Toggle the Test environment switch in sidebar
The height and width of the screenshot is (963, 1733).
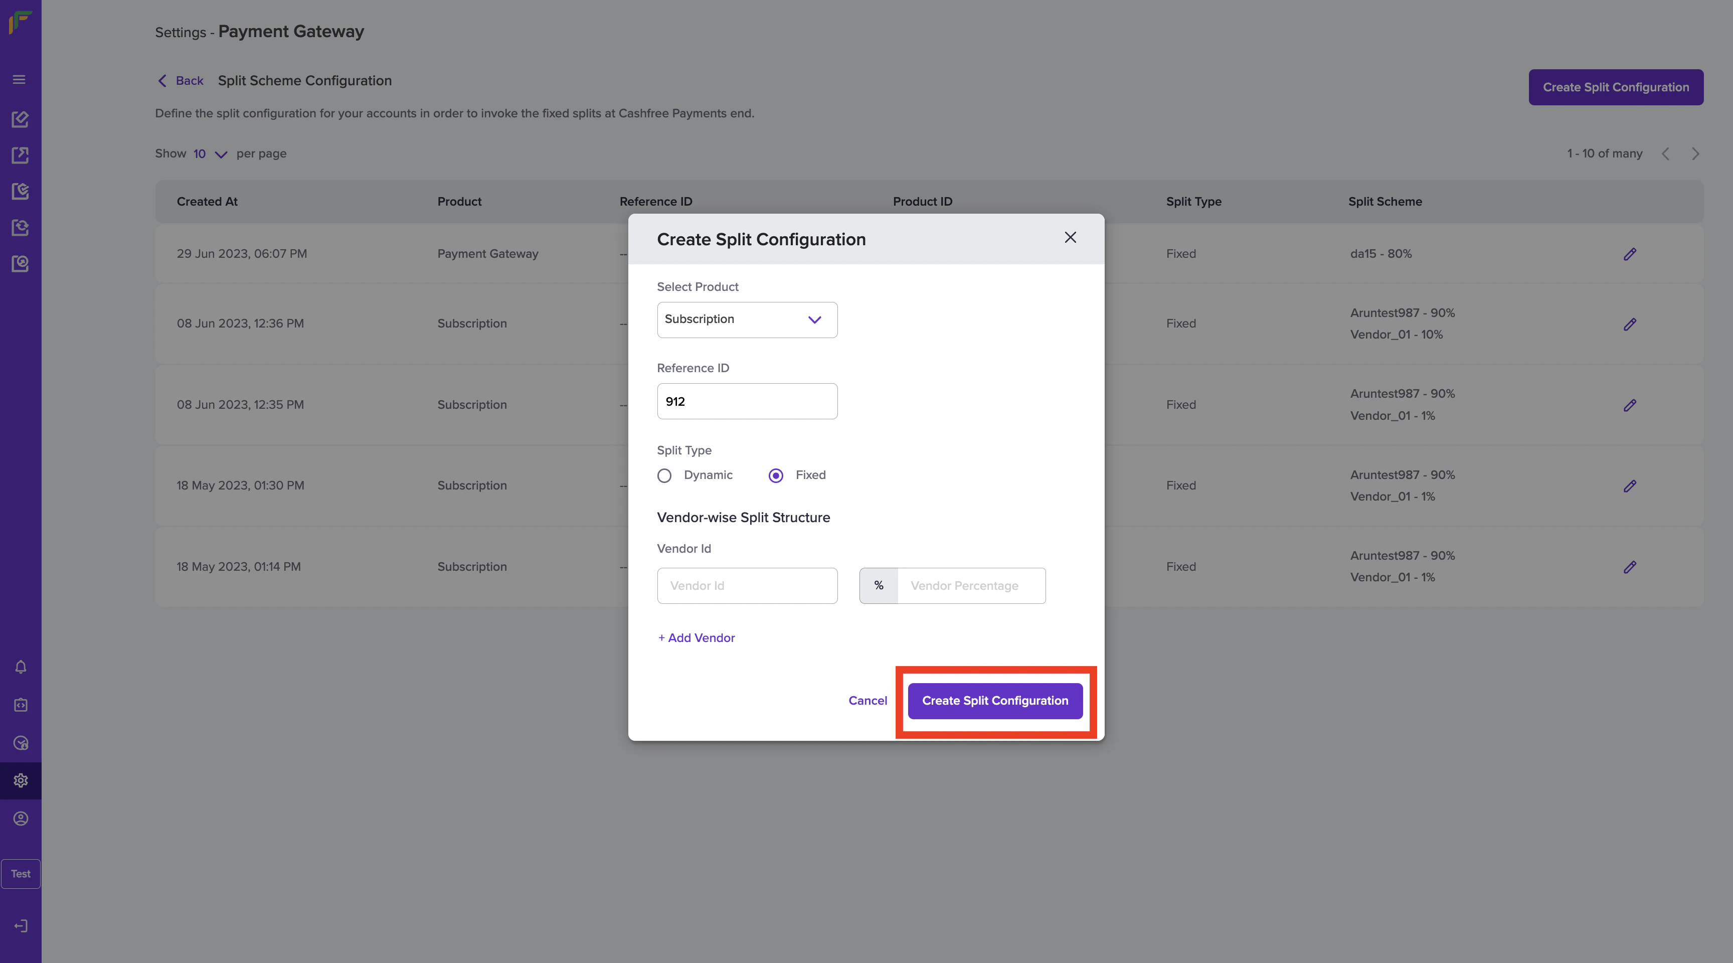pyautogui.click(x=21, y=874)
